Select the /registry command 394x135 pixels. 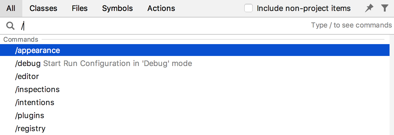pos(30,128)
